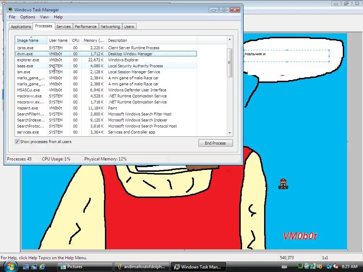
Task: Launch Internet Explorer from quick launch
Action: (x=42, y=267)
